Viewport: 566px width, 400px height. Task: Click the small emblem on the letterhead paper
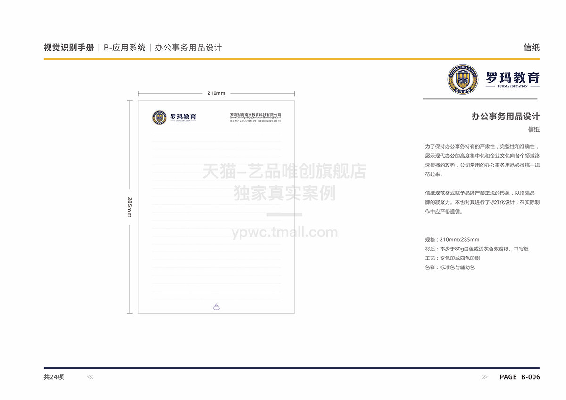tap(159, 117)
